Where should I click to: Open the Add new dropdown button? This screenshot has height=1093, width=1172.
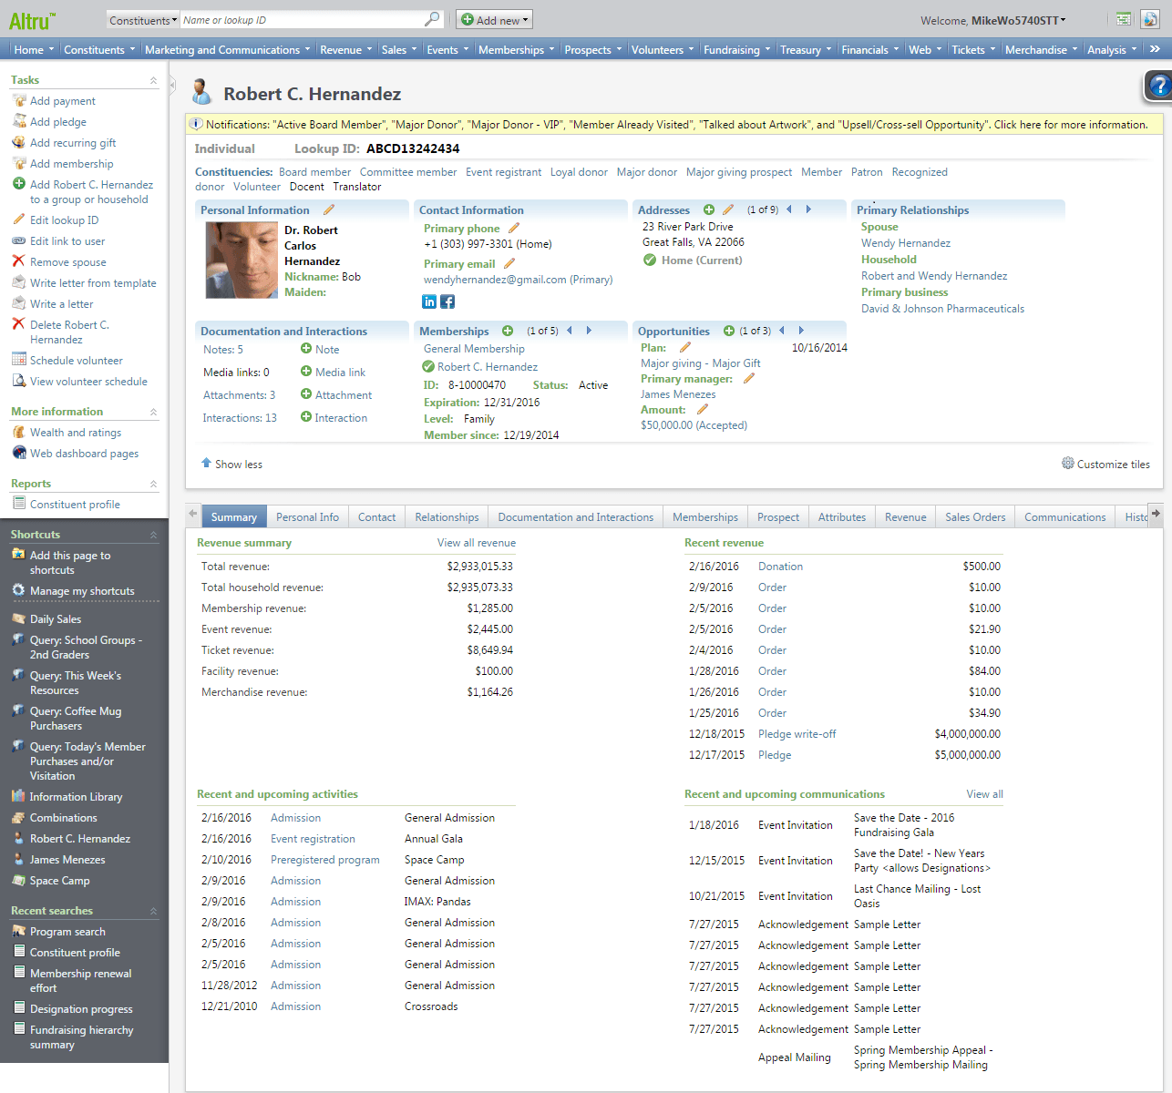coord(494,20)
